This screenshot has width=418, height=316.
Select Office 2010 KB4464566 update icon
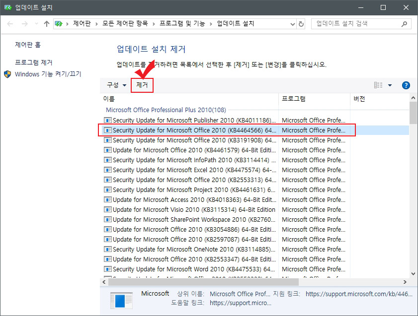[x=108, y=130]
